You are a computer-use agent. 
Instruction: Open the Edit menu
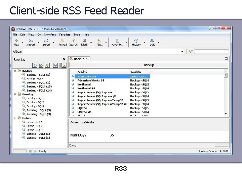(23, 35)
